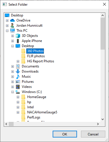Click vertical scrollbar down arrow
Viewport: 109px width, 142px height.
(x=102, y=119)
